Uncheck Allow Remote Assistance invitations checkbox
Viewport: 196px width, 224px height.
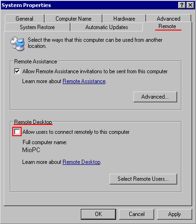coord(17,71)
